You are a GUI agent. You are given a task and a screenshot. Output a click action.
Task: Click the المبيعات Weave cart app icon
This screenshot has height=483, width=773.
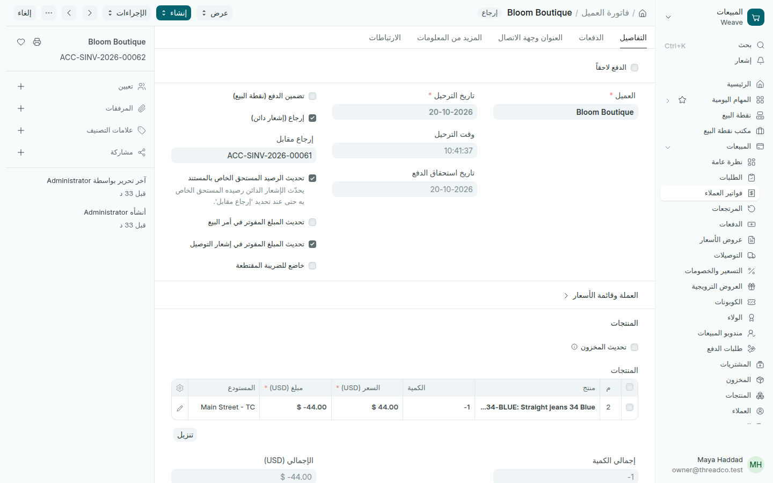tap(756, 17)
